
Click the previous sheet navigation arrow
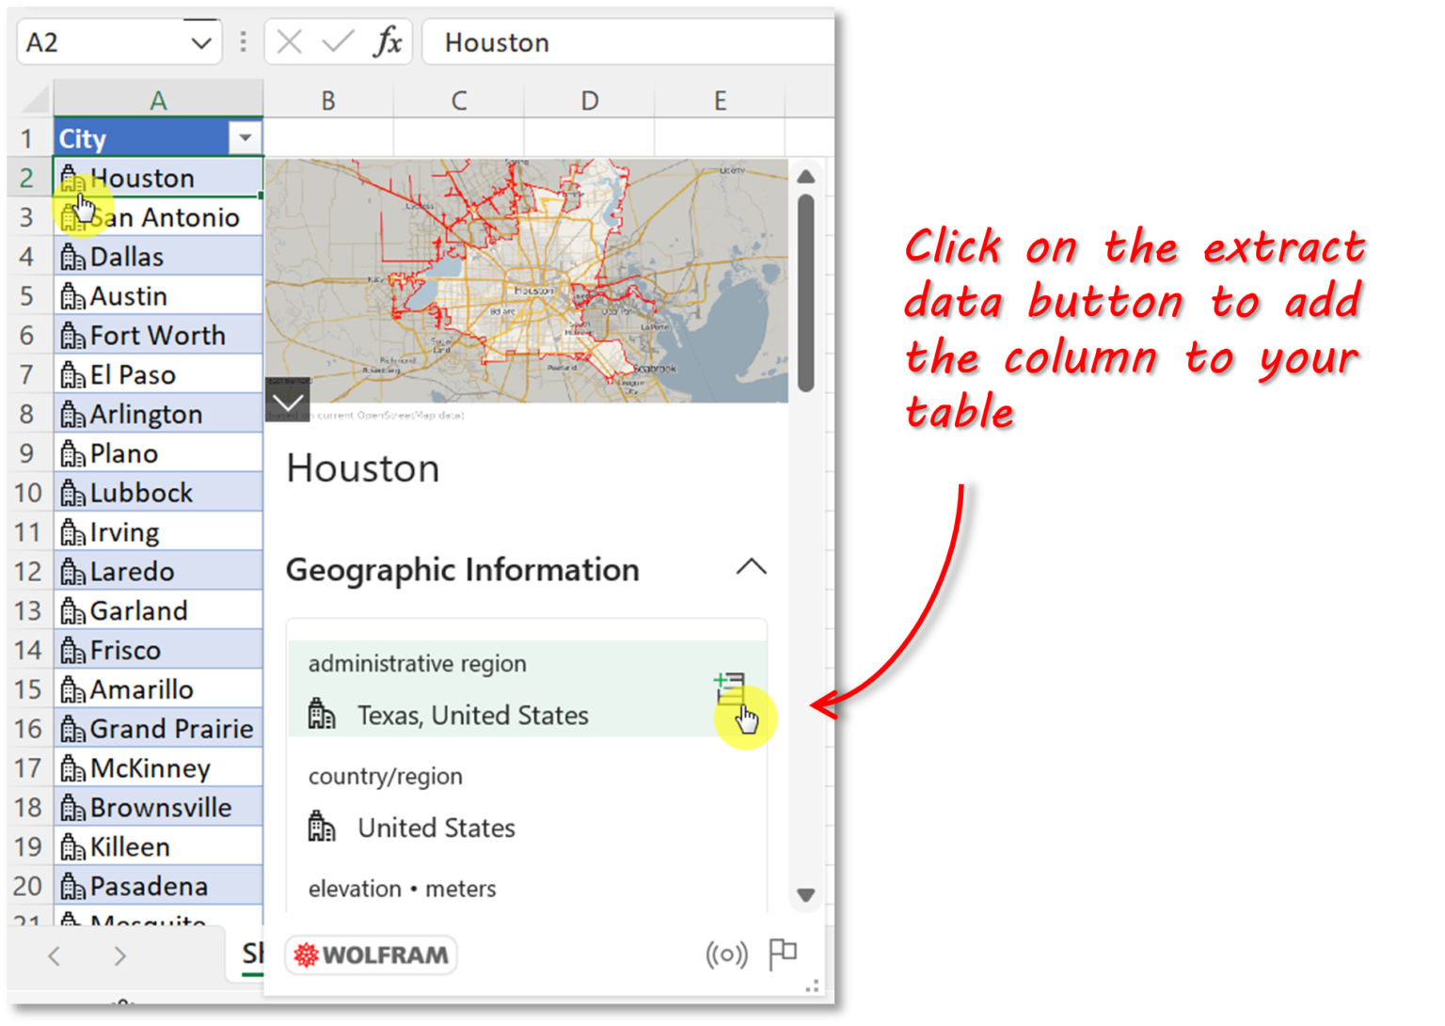click(x=54, y=955)
